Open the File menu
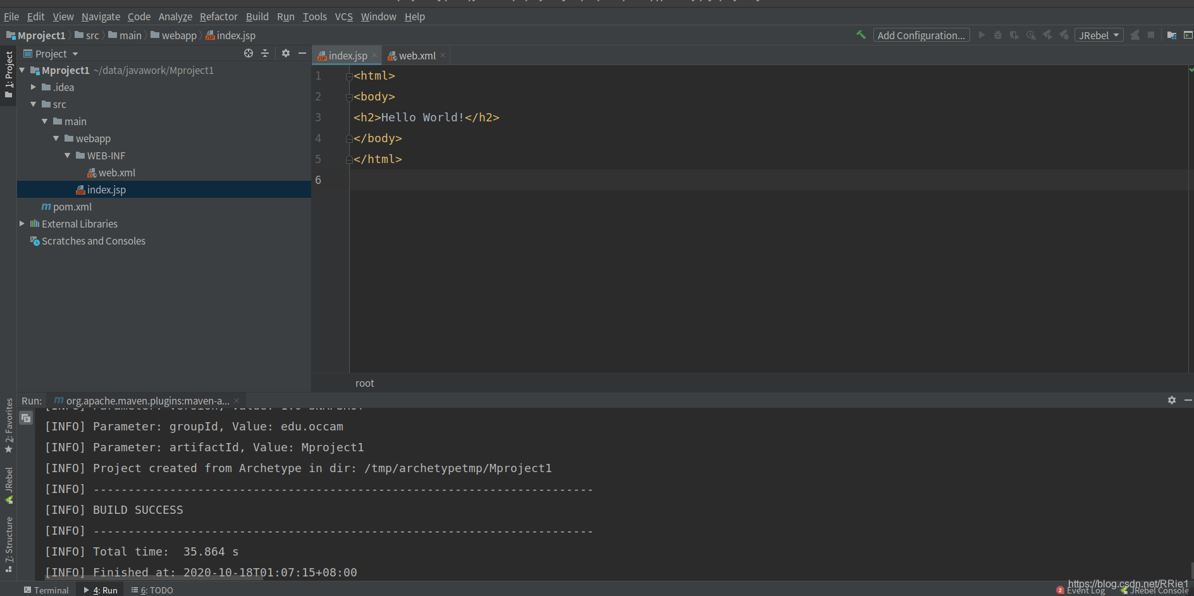Screen dimensions: 1194x596 click(11, 16)
